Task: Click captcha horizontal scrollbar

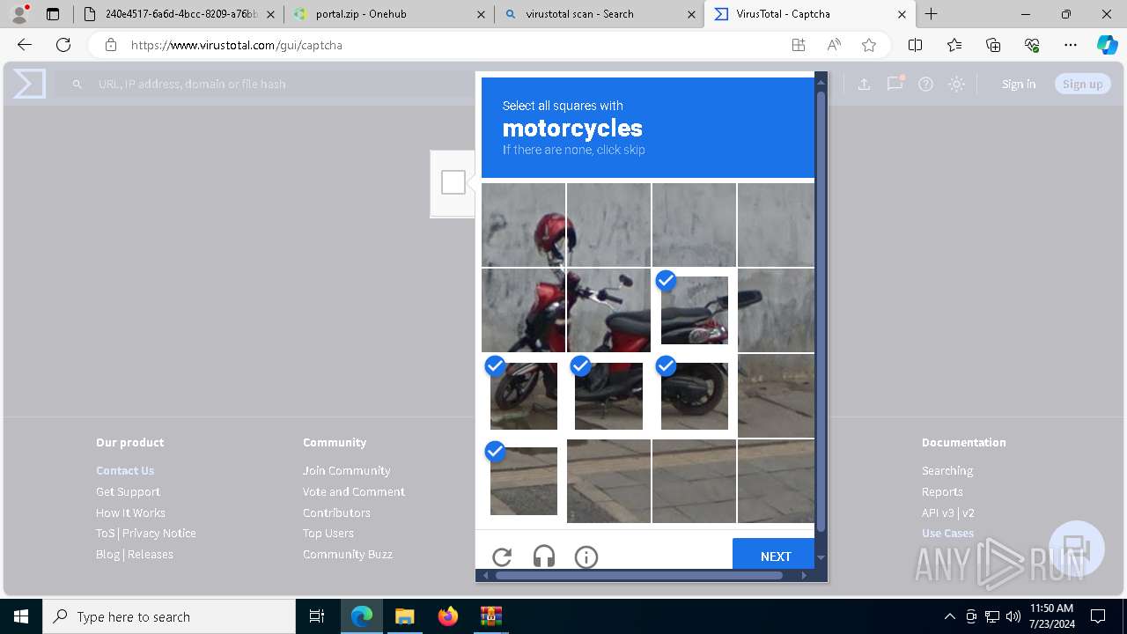Action: point(638,575)
